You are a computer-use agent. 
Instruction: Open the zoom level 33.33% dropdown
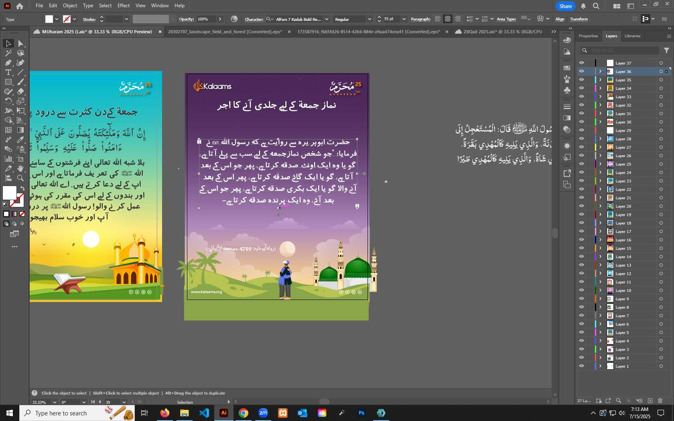coord(55,402)
